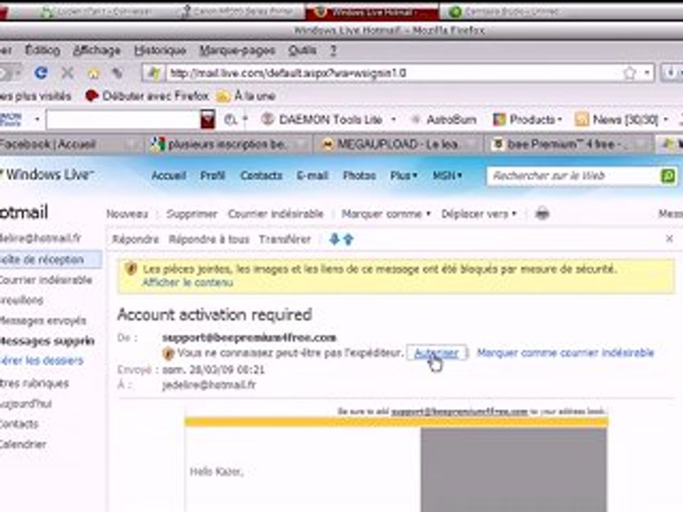
Task: Go to next message with down arrow icon
Action: point(334,239)
